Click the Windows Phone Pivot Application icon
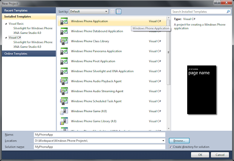Viewport: 234px width, 161px height. (x=64, y=61)
